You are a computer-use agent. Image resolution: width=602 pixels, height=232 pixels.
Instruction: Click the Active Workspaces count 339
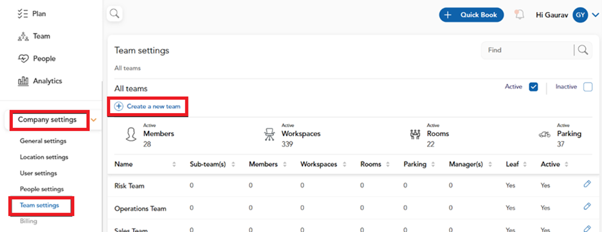click(x=287, y=145)
